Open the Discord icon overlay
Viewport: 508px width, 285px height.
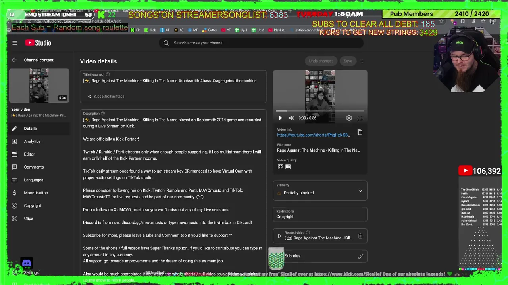[27, 263]
